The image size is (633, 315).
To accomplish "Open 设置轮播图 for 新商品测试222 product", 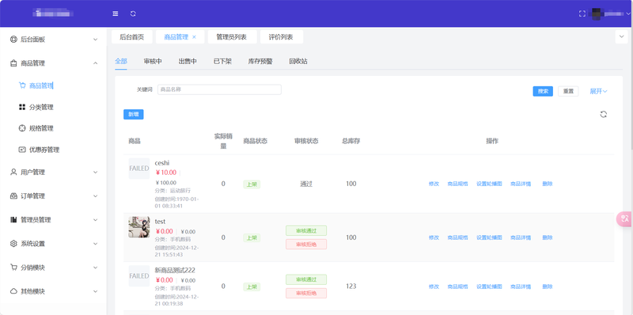I will pos(489,287).
